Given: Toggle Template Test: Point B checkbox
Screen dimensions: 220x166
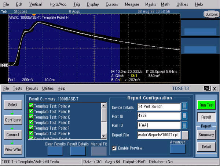Looking at the screenshot, I should (x=31, y=111).
